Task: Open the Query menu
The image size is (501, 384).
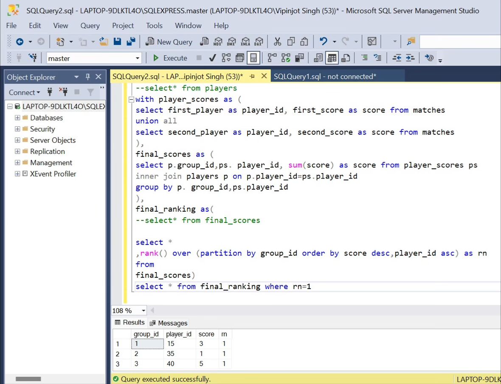Action: pyautogui.click(x=90, y=26)
